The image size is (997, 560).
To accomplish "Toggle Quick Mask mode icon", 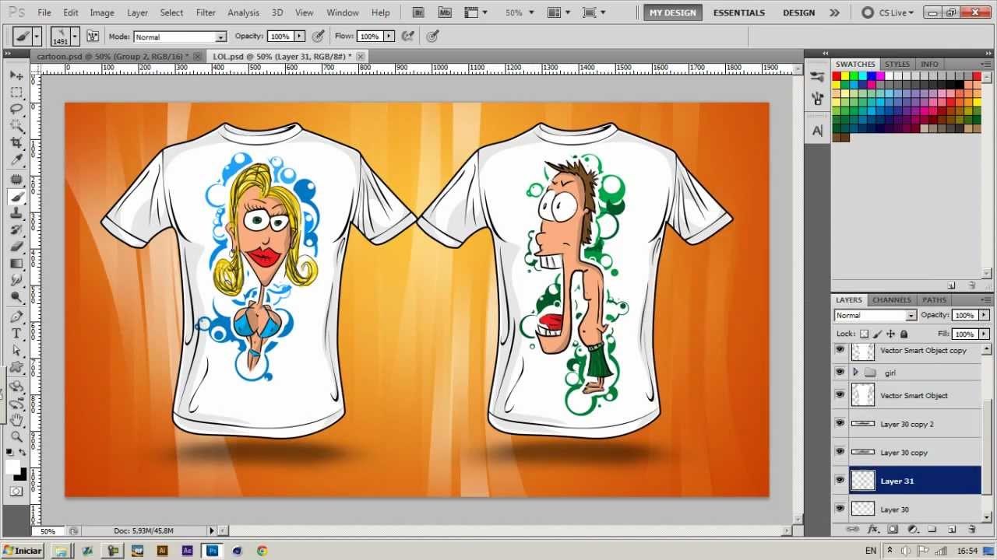I will click(16, 492).
